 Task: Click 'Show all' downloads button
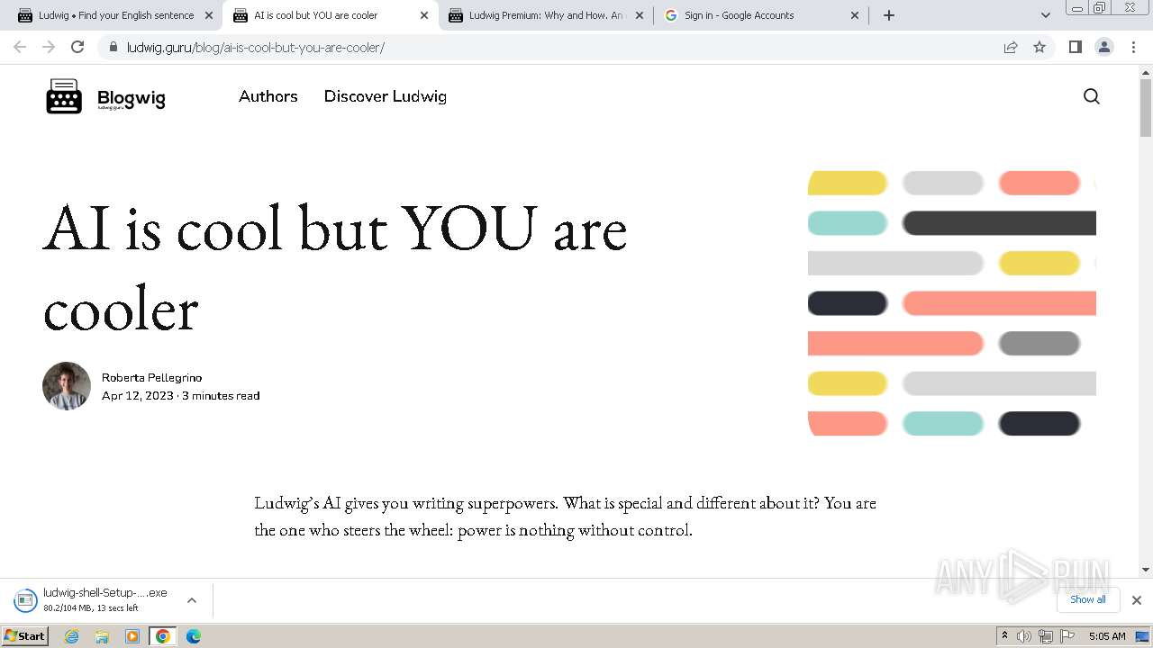(1087, 599)
